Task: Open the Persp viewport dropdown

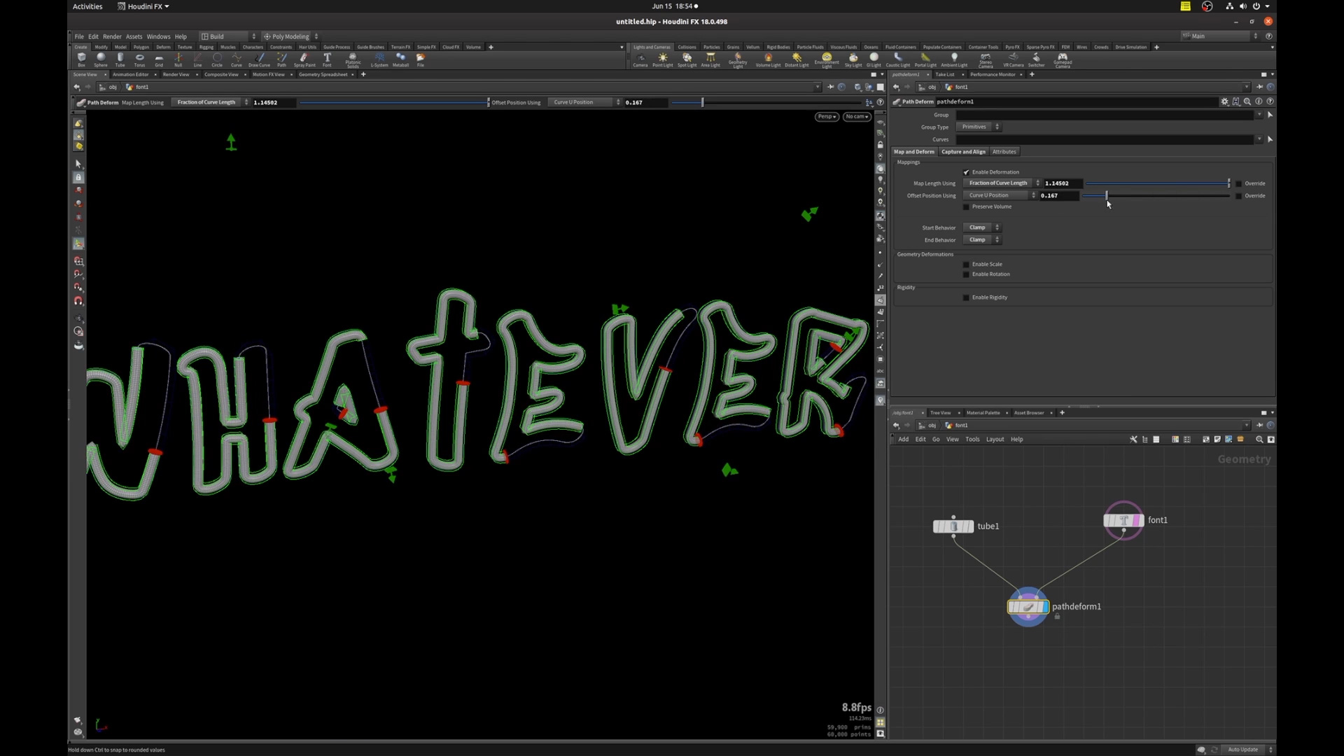Action: [827, 117]
